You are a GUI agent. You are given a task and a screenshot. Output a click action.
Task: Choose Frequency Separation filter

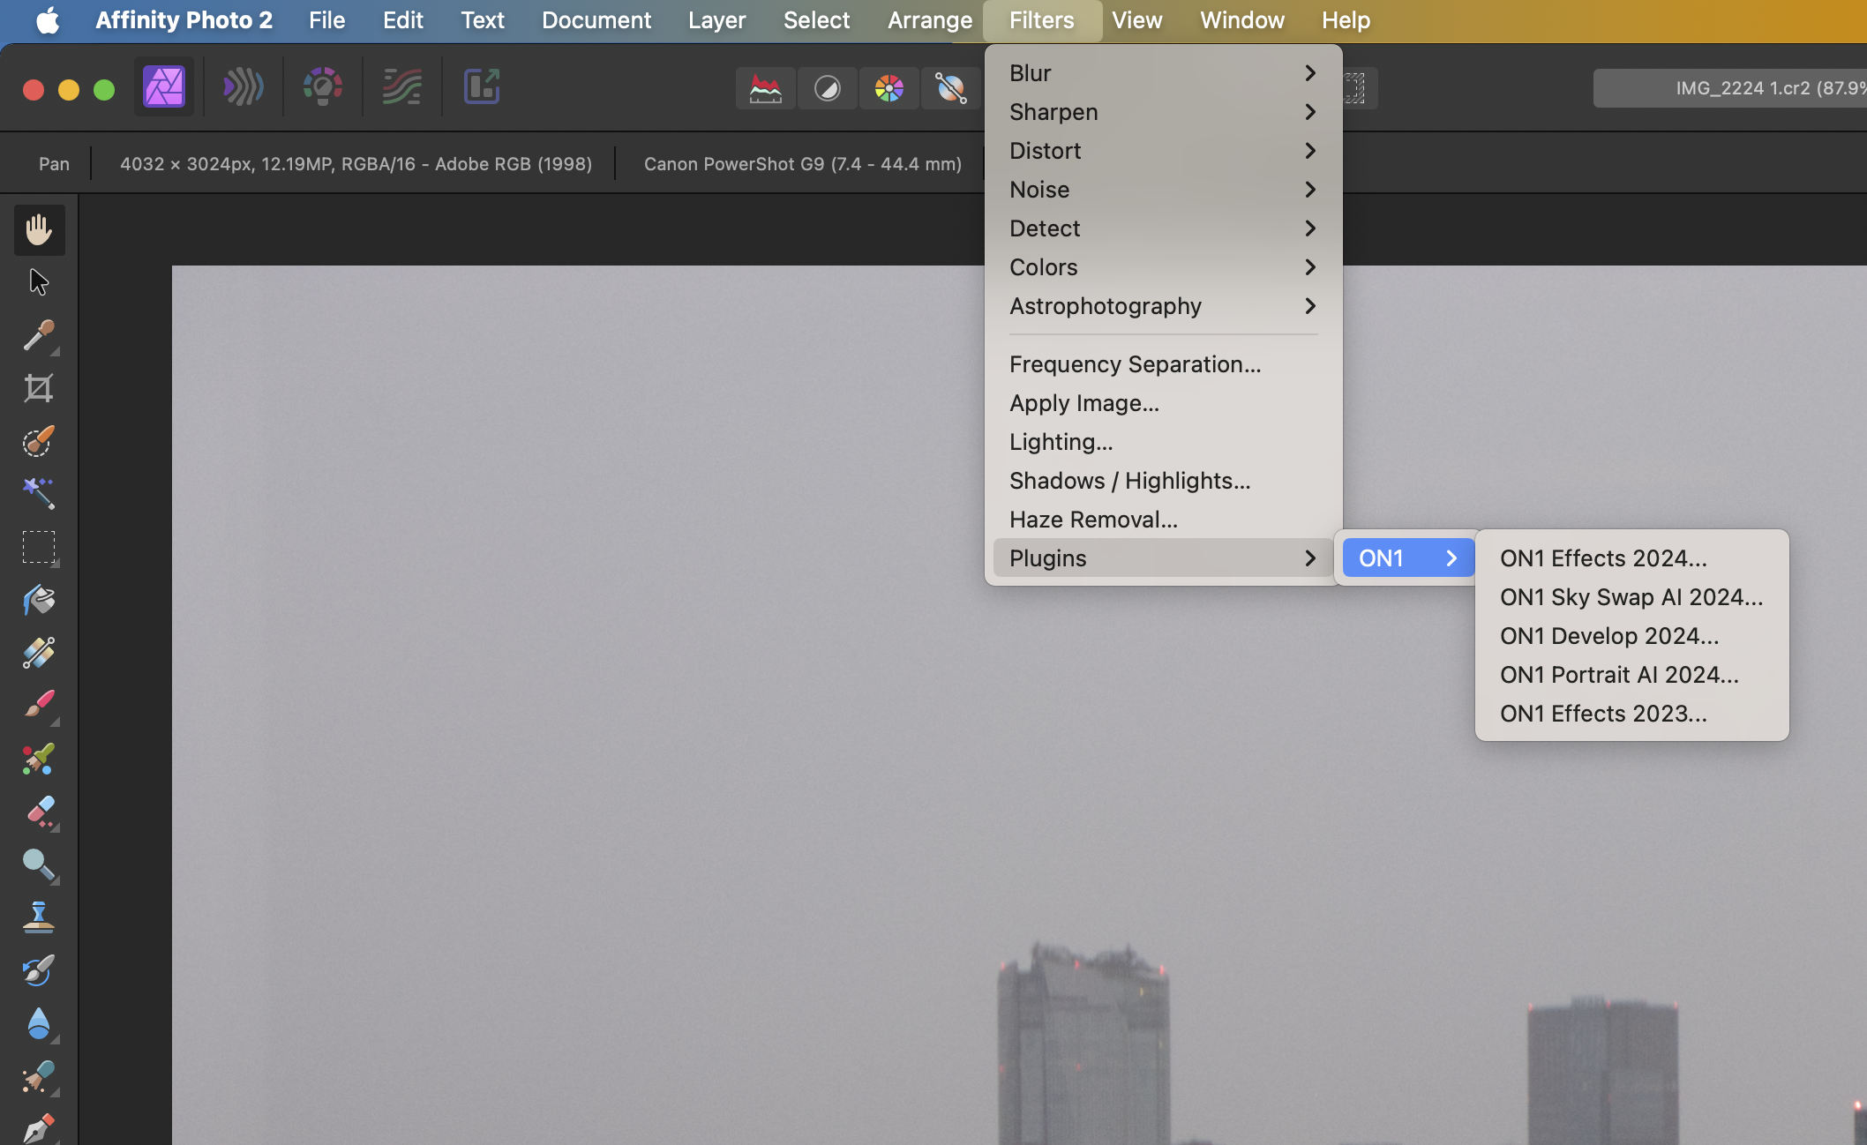(x=1163, y=364)
